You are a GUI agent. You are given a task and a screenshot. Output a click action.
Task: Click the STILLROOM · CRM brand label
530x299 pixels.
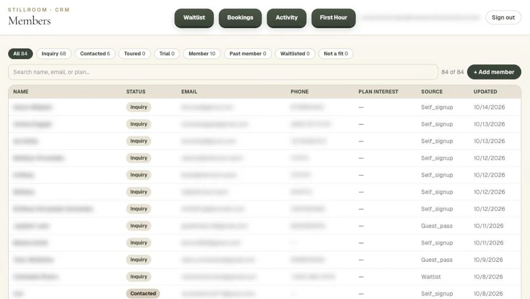click(x=39, y=10)
